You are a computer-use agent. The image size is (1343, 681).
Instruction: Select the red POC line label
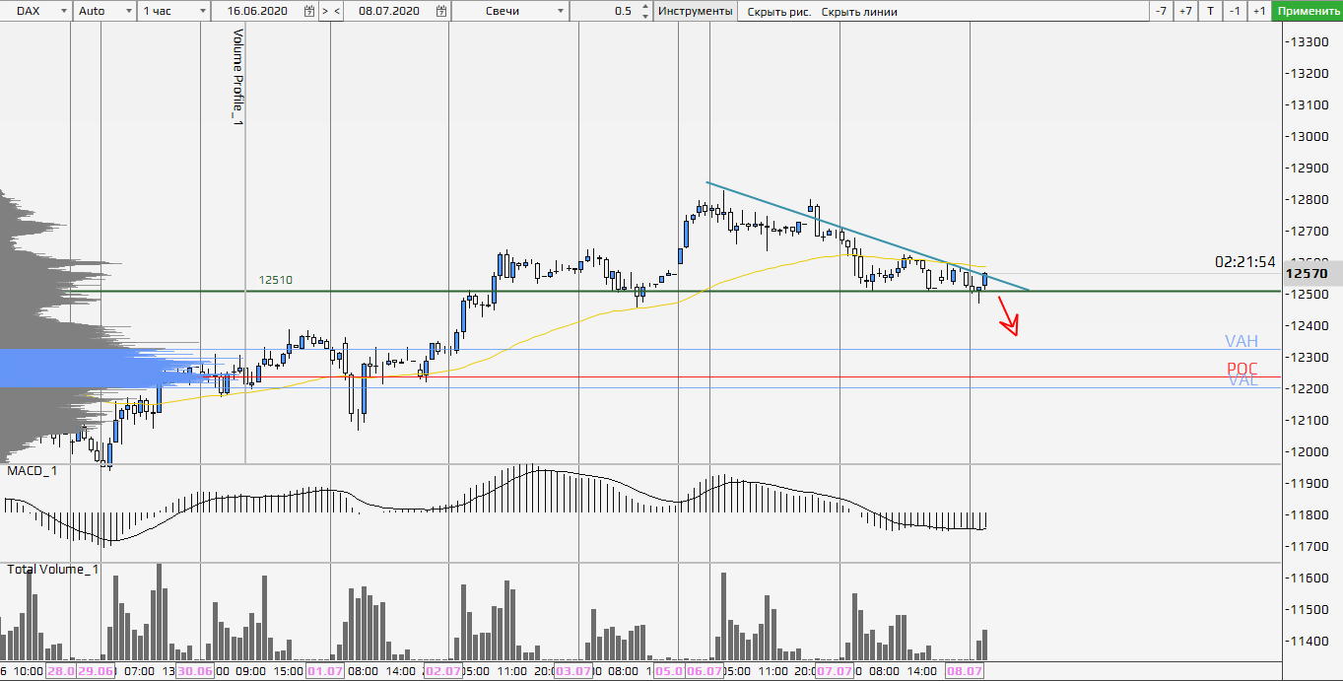pyautogui.click(x=1242, y=370)
